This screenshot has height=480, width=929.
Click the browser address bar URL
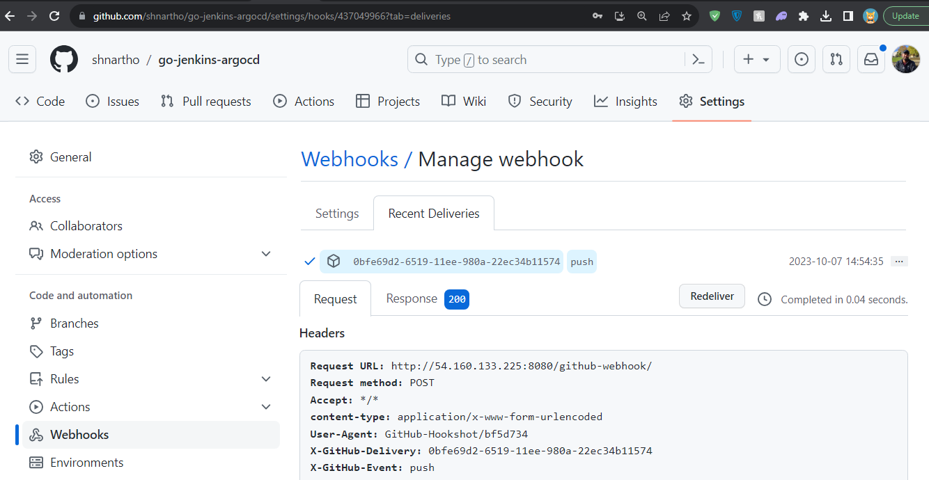(272, 16)
